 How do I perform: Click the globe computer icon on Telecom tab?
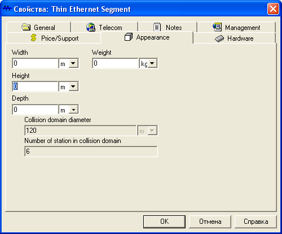pyautogui.click(x=91, y=27)
